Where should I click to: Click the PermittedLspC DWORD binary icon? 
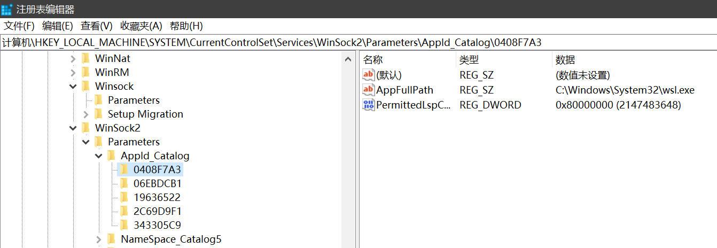click(x=369, y=105)
